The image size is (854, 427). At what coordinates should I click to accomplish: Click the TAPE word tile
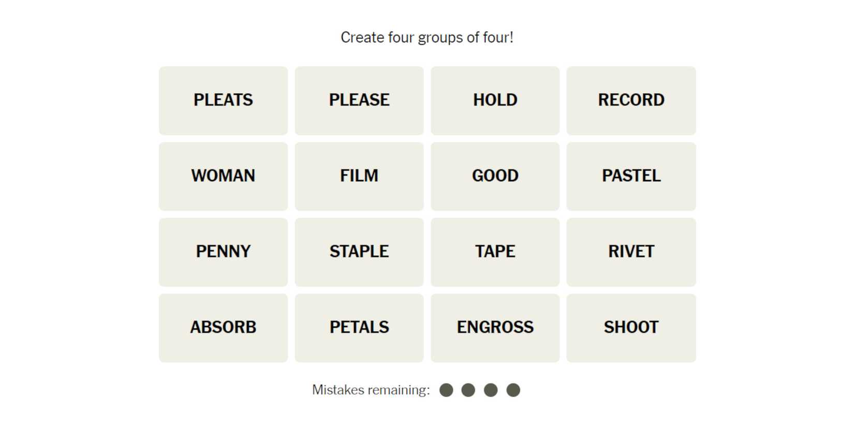(495, 252)
